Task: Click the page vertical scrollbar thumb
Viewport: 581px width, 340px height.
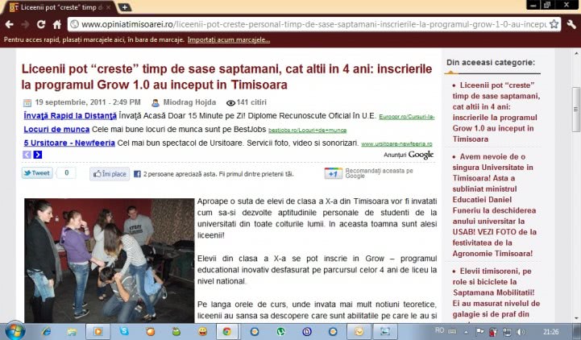Action: click(x=576, y=110)
